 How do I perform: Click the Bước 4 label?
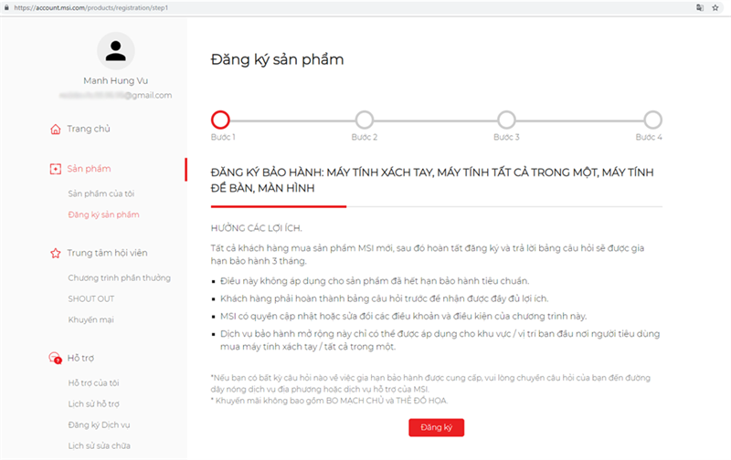(649, 137)
